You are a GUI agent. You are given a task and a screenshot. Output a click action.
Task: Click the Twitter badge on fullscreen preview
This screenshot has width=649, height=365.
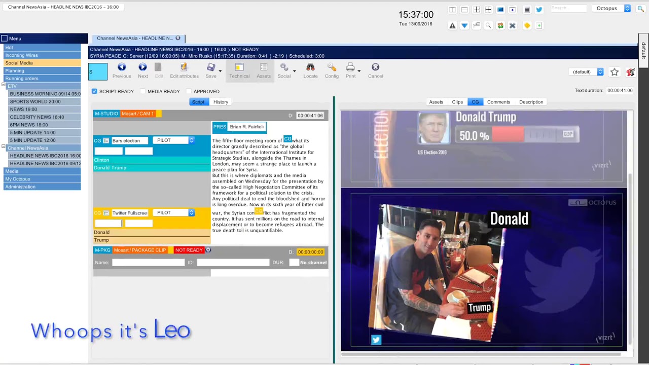point(376,340)
